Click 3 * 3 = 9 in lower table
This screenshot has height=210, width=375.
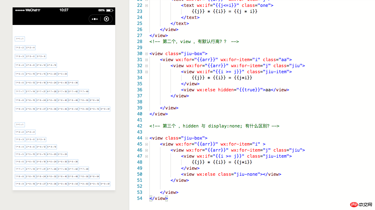(41, 140)
